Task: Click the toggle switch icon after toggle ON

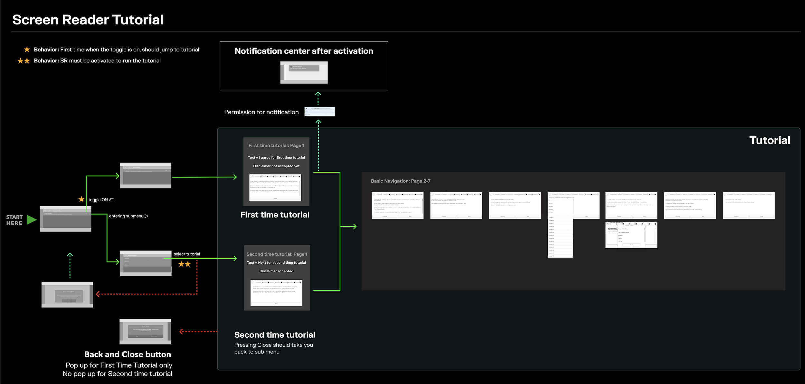Action: tap(112, 200)
